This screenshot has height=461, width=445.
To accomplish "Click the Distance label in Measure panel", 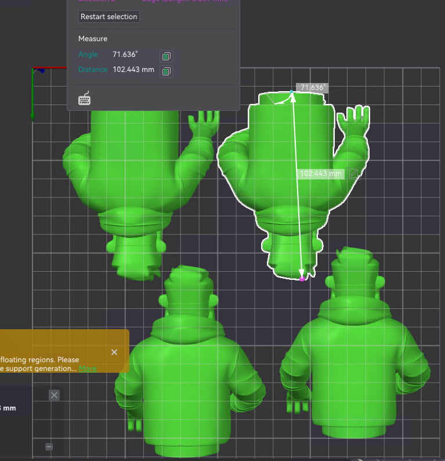I will tap(93, 70).
